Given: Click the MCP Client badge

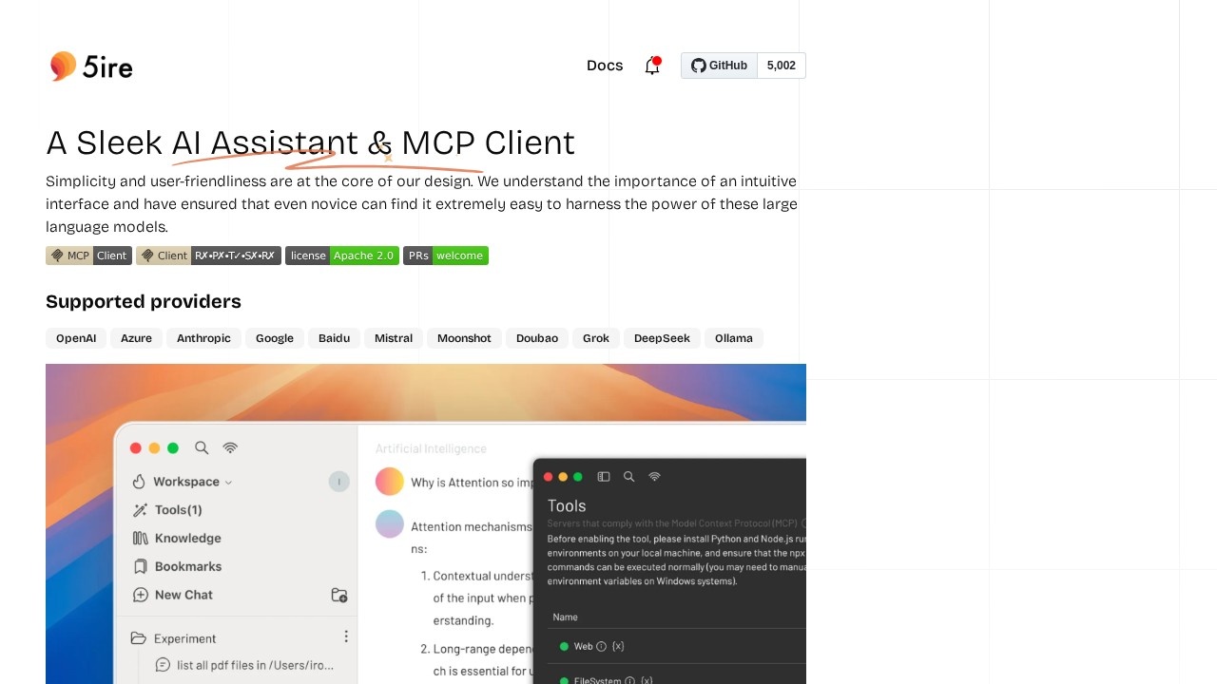Looking at the screenshot, I should [x=88, y=256].
